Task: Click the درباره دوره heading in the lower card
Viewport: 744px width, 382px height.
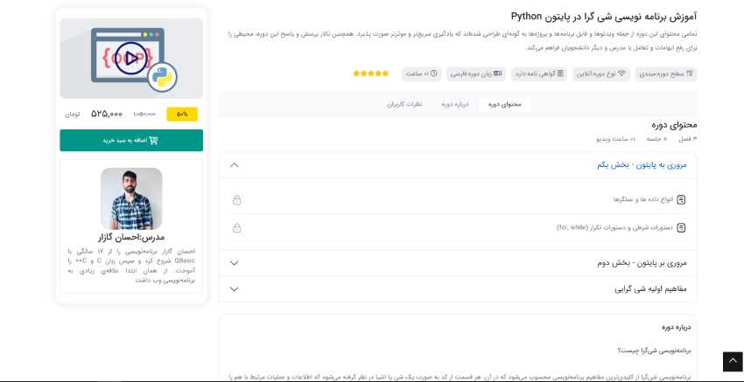Action: pyautogui.click(x=677, y=328)
